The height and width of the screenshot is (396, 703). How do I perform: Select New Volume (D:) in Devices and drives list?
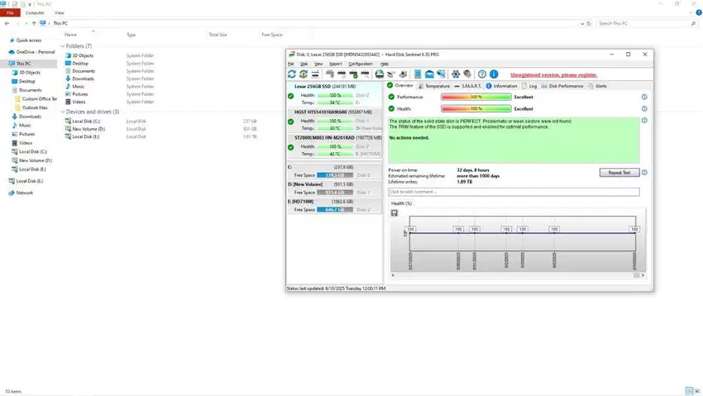click(85, 129)
